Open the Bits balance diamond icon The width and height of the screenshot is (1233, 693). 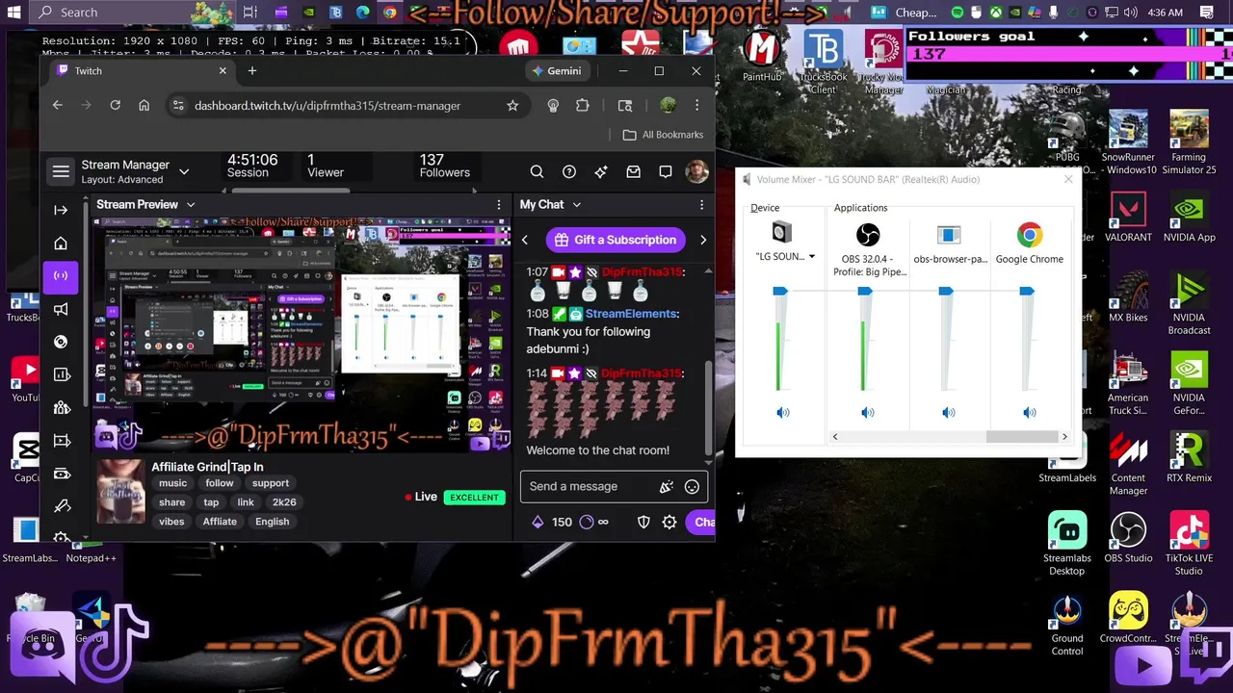538,522
